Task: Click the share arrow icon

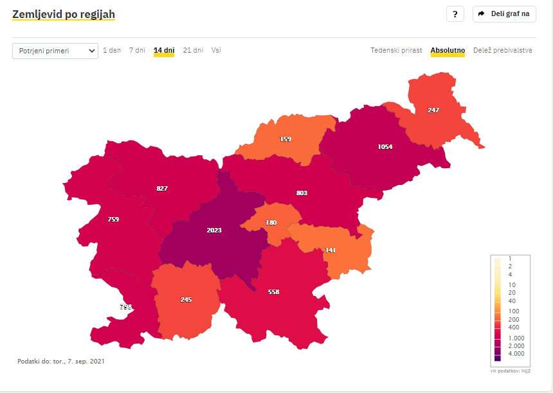Action: pos(481,13)
